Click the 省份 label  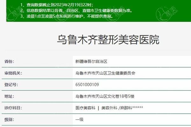pos(9,61)
